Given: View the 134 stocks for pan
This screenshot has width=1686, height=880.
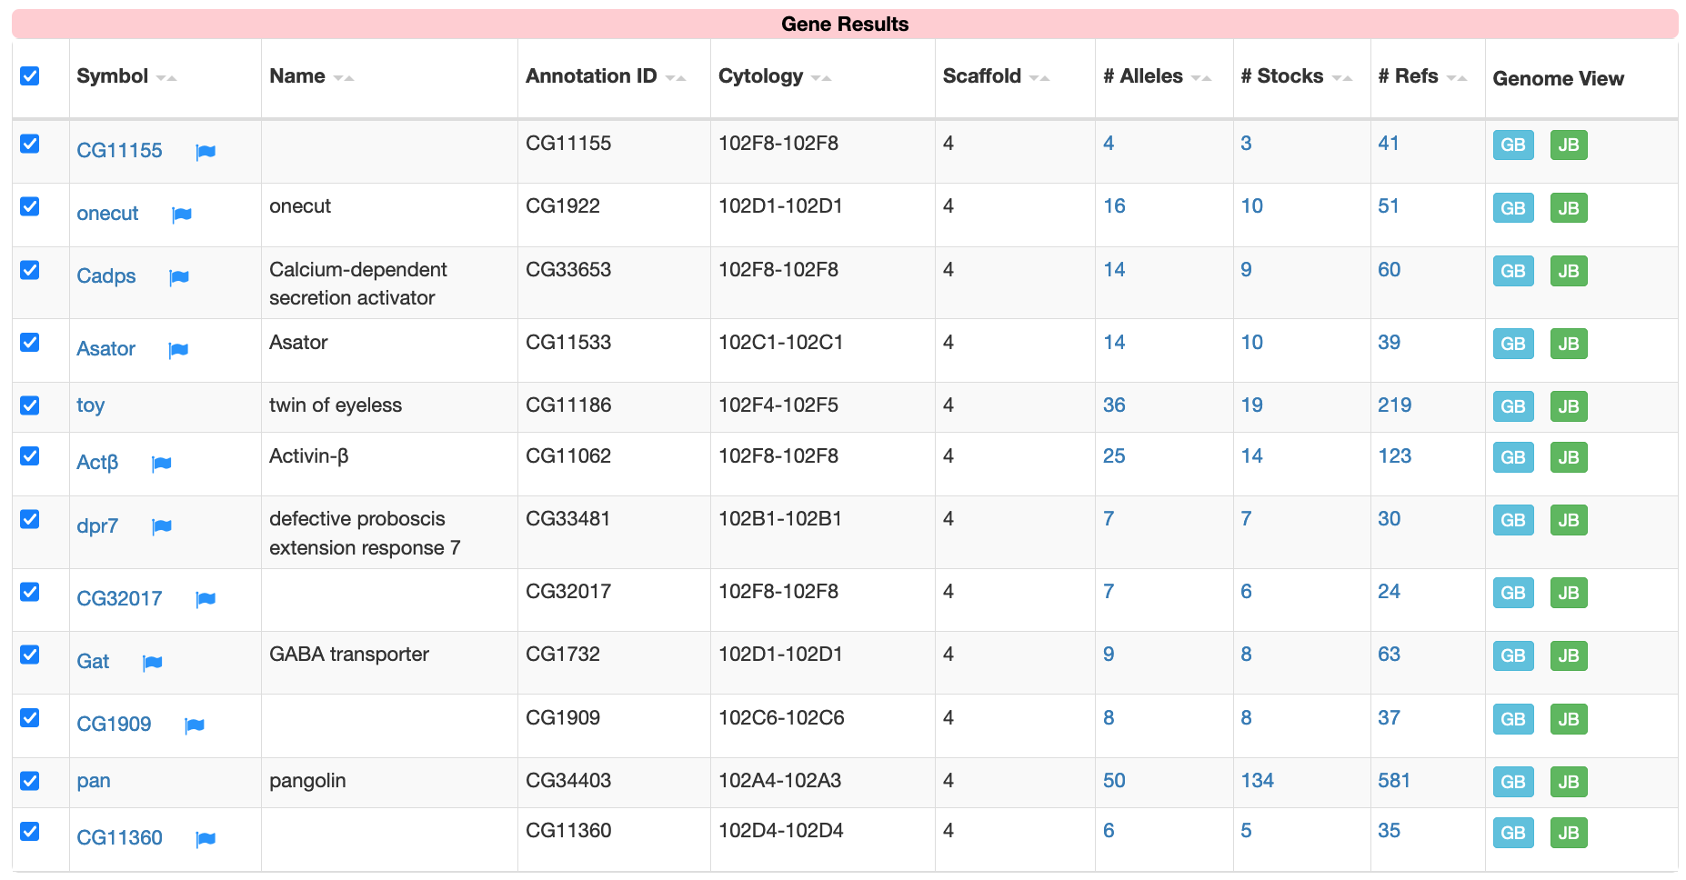Looking at the screenshot, I should click(1258, 781).
